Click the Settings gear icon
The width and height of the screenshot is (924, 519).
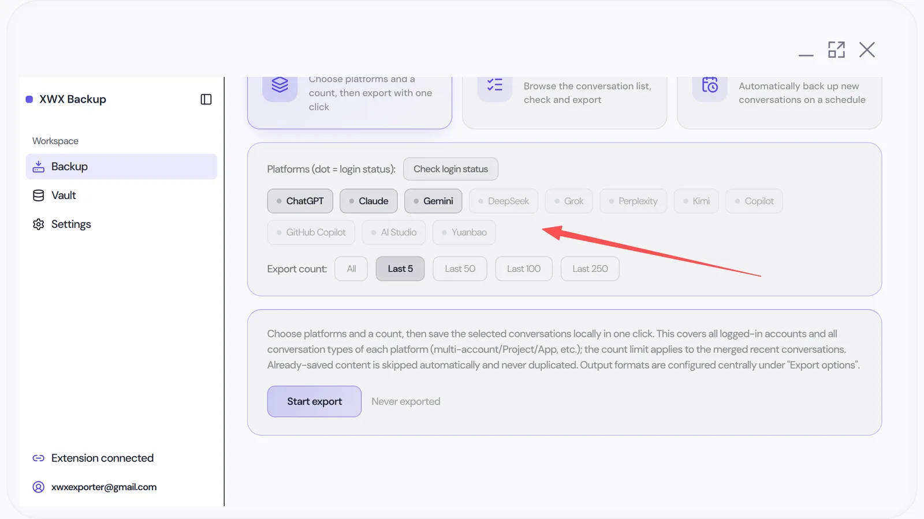tap(39, 224)
